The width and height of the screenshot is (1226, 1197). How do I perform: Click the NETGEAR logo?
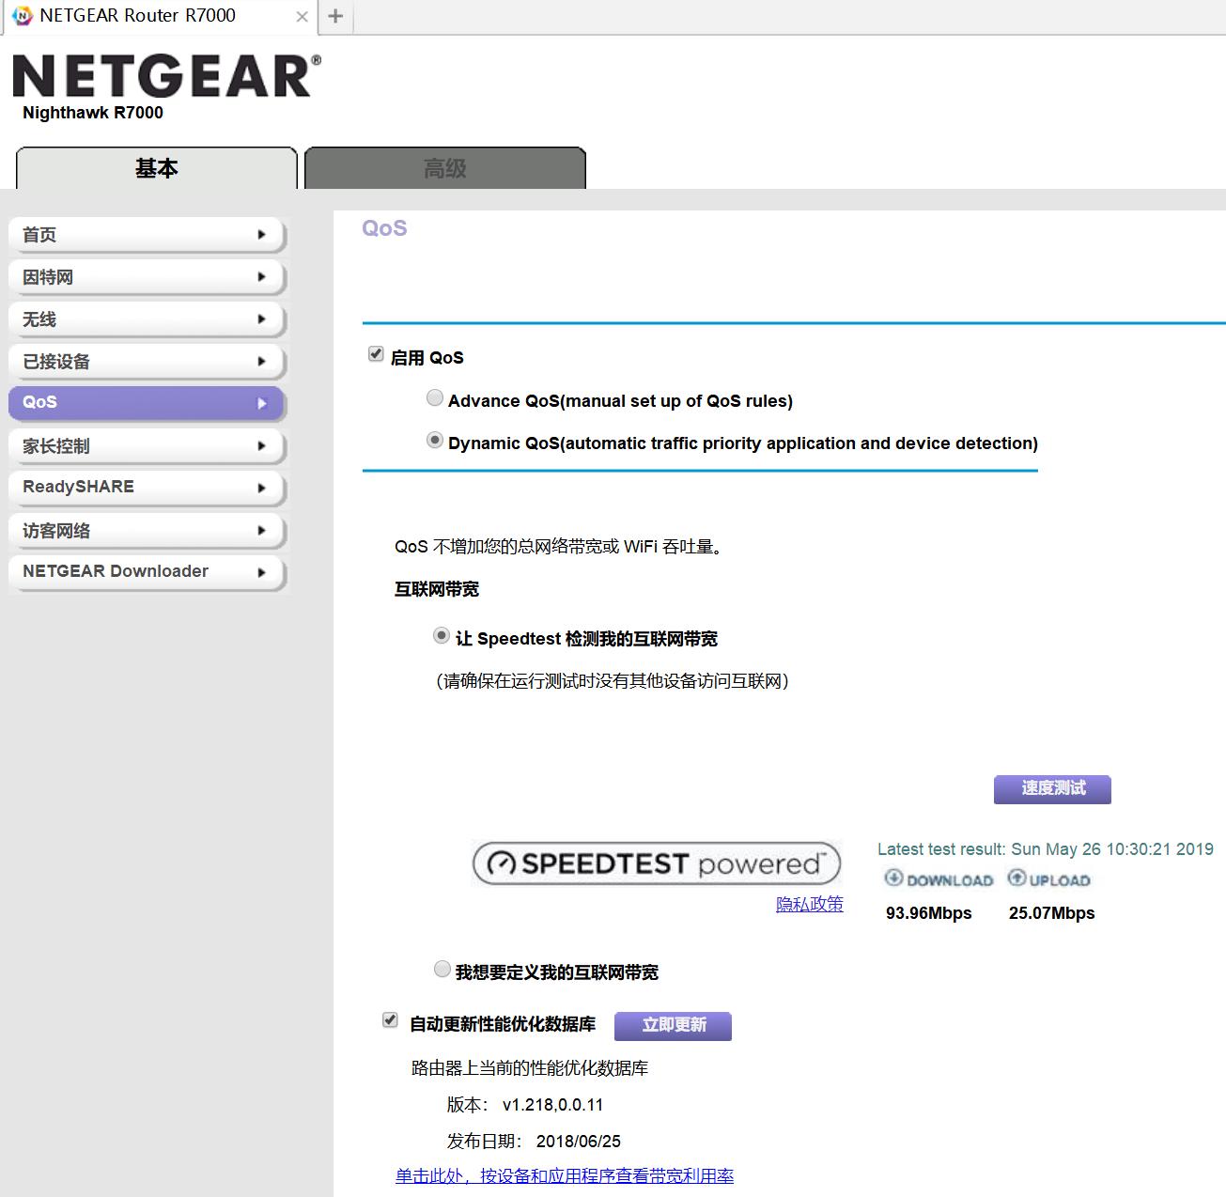(166, 76)
